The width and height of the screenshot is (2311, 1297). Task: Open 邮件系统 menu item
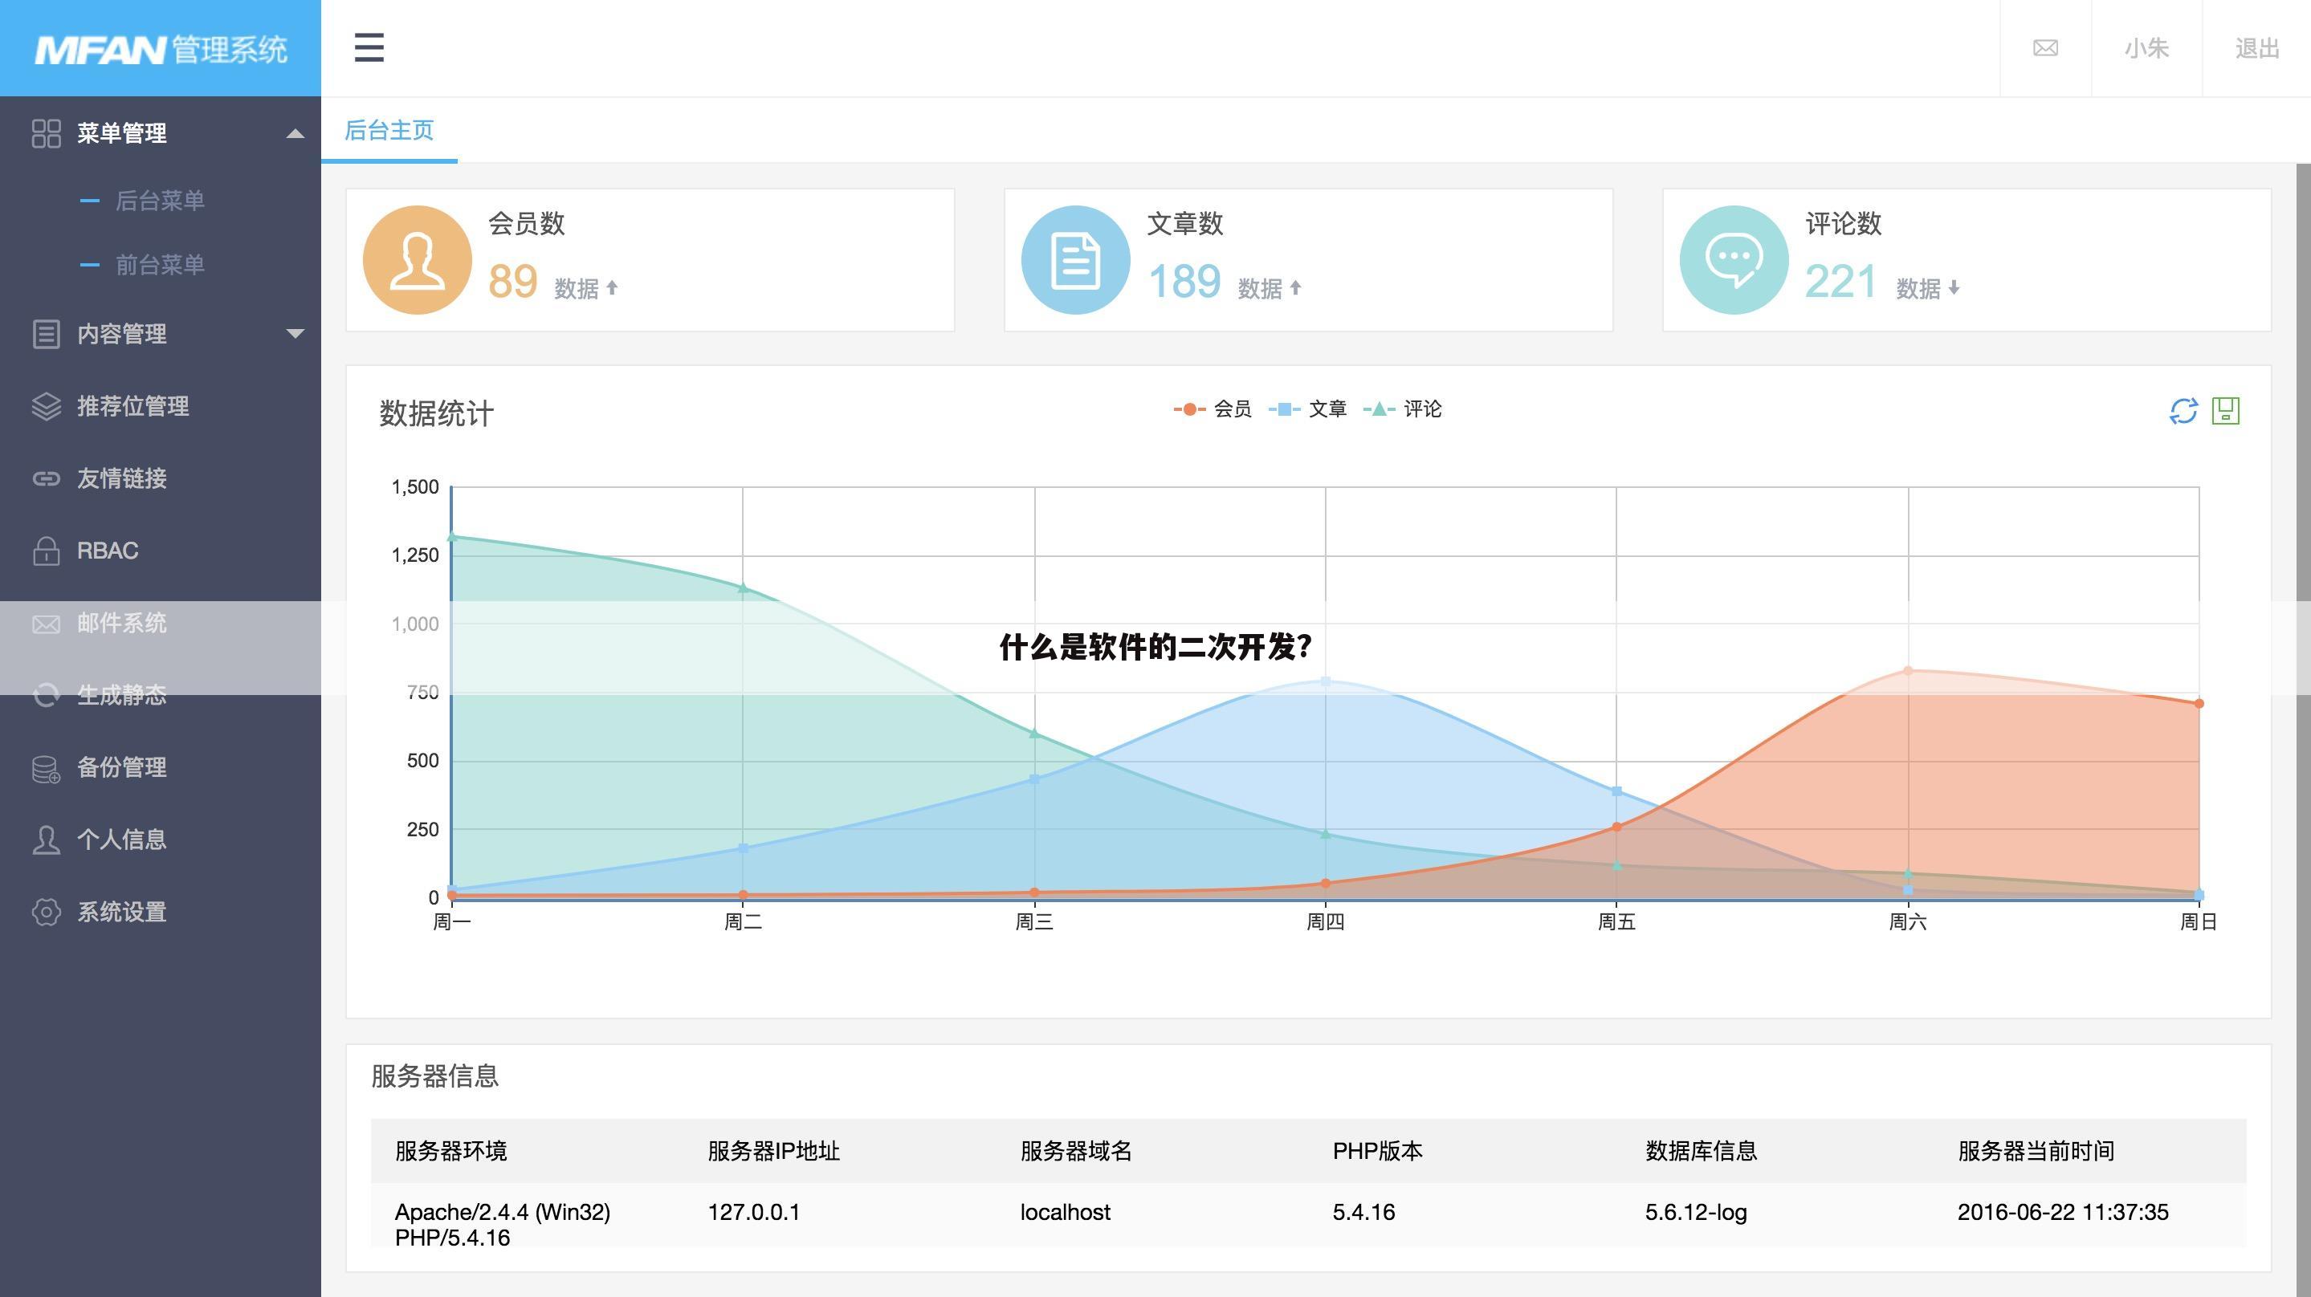click(x=122, y=624)
